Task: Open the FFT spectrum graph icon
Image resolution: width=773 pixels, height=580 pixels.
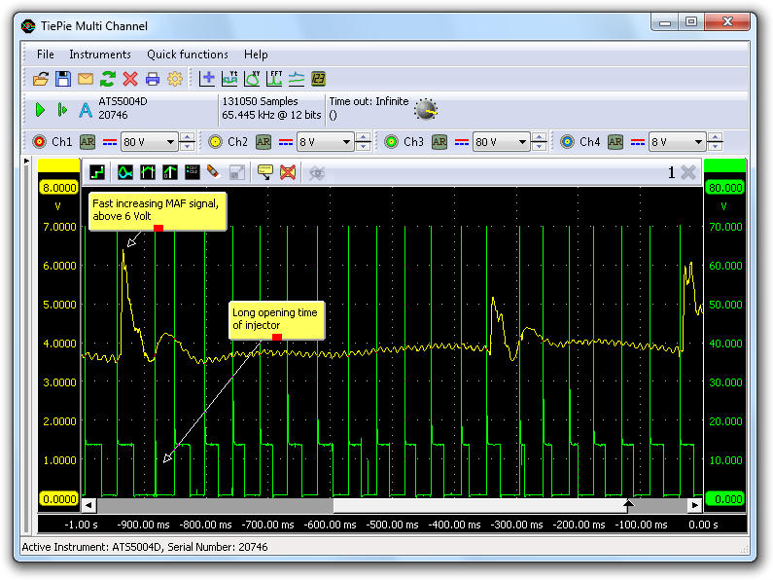Action: click(x=274, y=79)
